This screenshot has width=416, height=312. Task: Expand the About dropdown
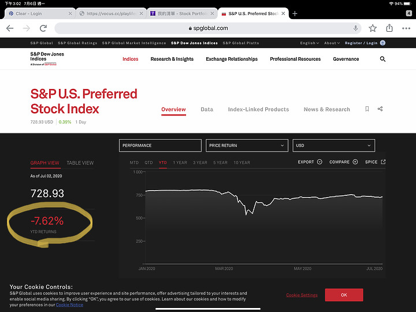332,43
